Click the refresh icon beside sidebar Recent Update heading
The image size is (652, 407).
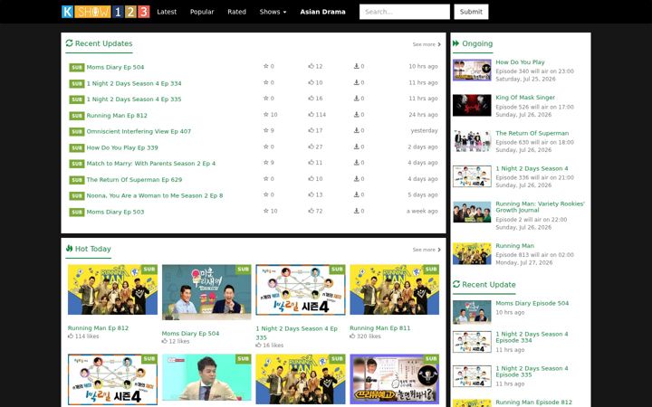(x=456, y=284)
